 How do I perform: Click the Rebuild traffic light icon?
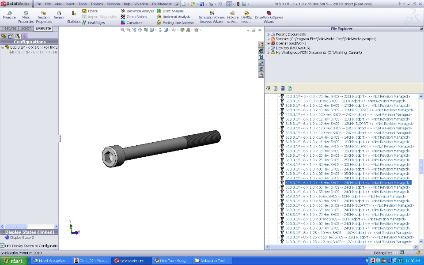[238, 4]
